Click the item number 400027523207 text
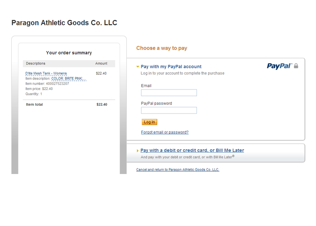The width and height of the screenshot is (316, 226). [57, 84]
